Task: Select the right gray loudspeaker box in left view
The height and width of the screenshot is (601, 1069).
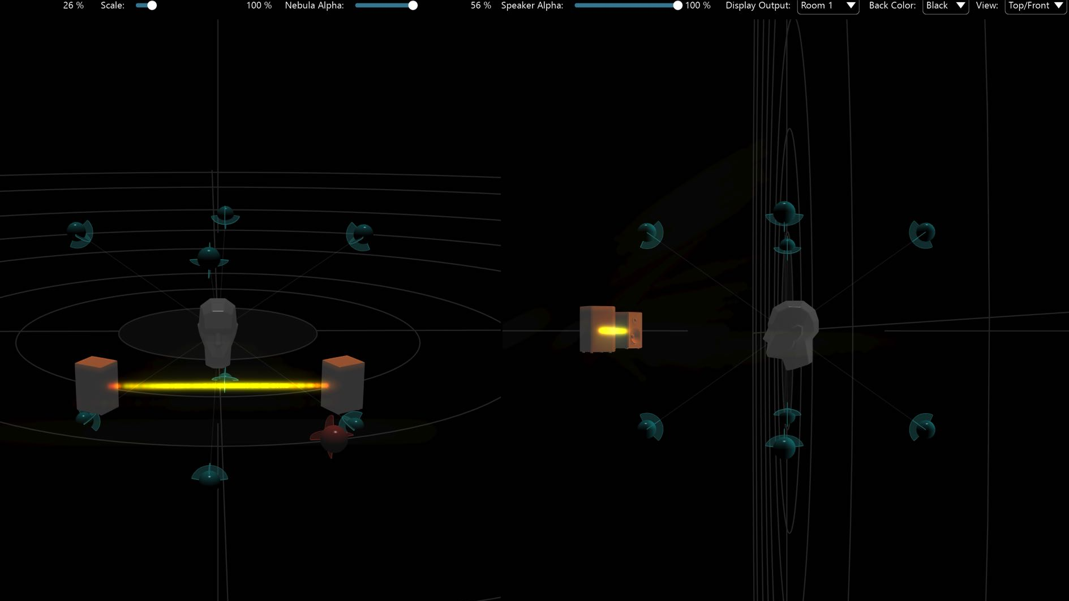Action: click(x=343, y=385)
